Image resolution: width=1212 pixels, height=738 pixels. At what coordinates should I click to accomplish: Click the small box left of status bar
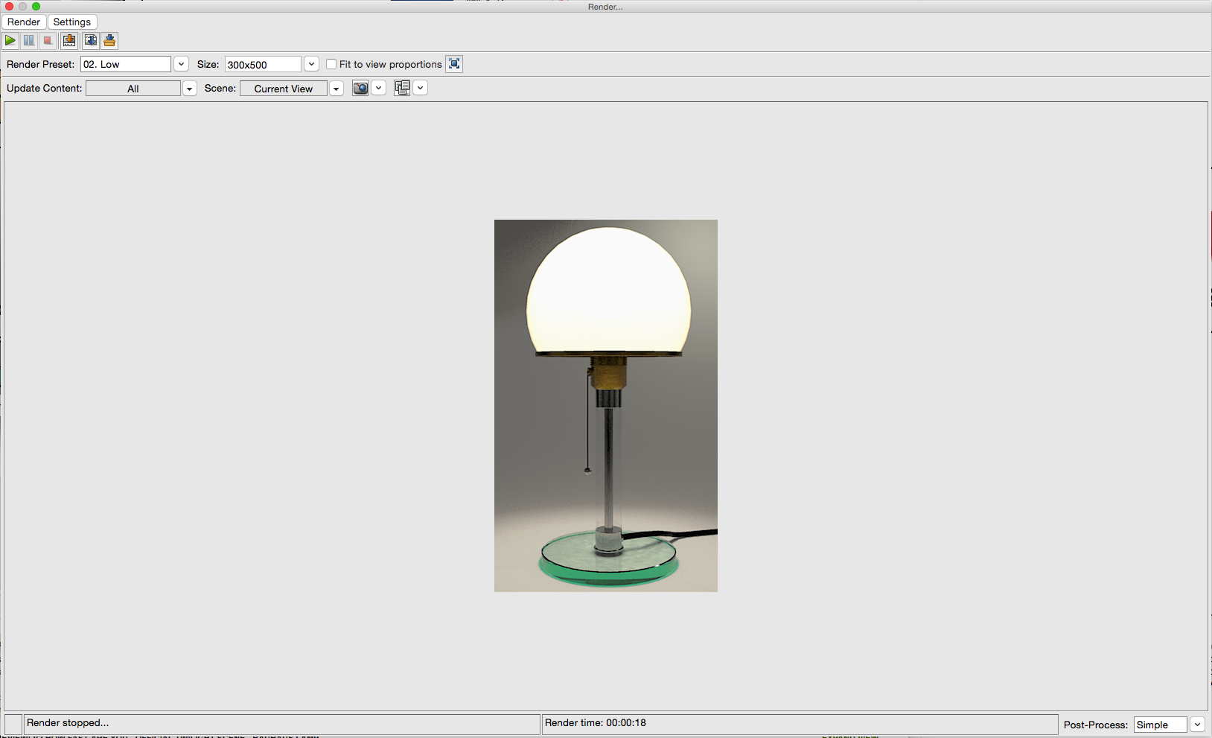[13, 725]
